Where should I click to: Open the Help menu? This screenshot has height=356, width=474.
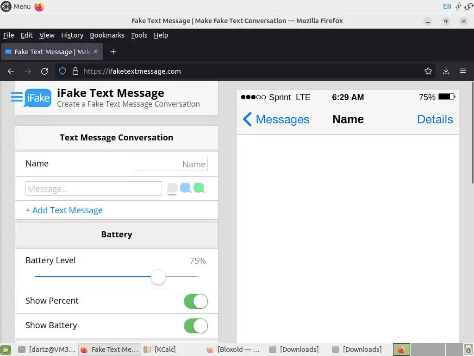[161, 35]
